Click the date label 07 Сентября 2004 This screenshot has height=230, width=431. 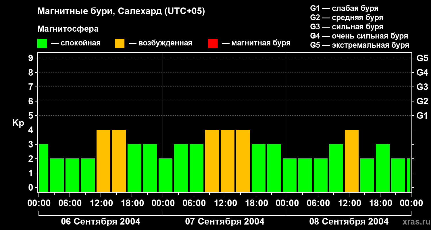[x=225, y=222]
